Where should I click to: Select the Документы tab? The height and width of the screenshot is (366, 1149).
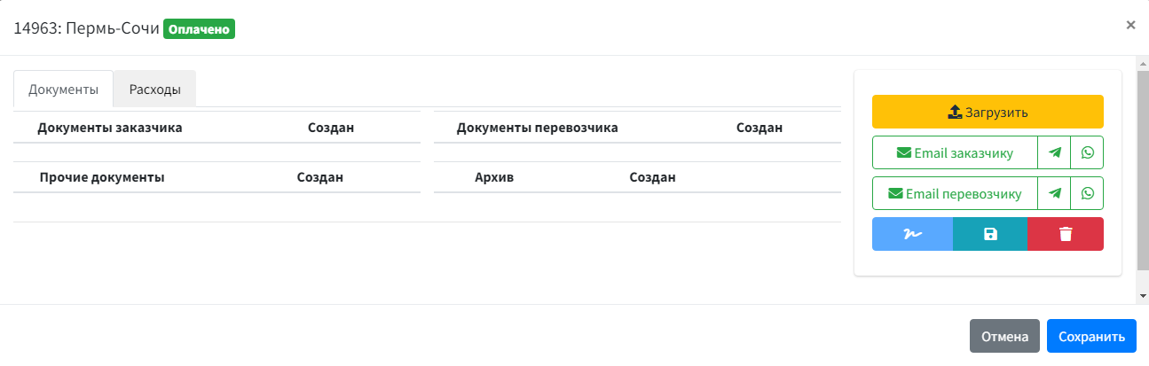pyautogui.click(x=63, y=90)
